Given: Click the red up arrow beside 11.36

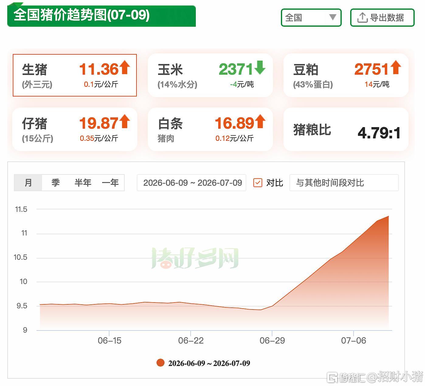Looking at the screenshot, I should click(124, 67).
